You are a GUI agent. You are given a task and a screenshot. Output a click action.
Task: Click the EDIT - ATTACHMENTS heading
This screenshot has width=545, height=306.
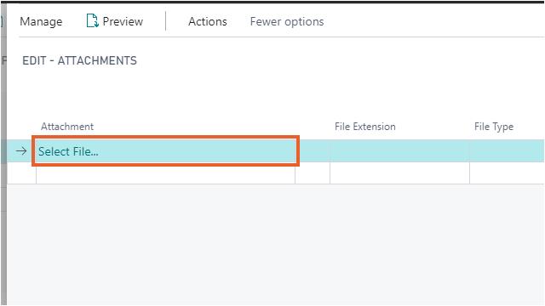pos(79,60)
